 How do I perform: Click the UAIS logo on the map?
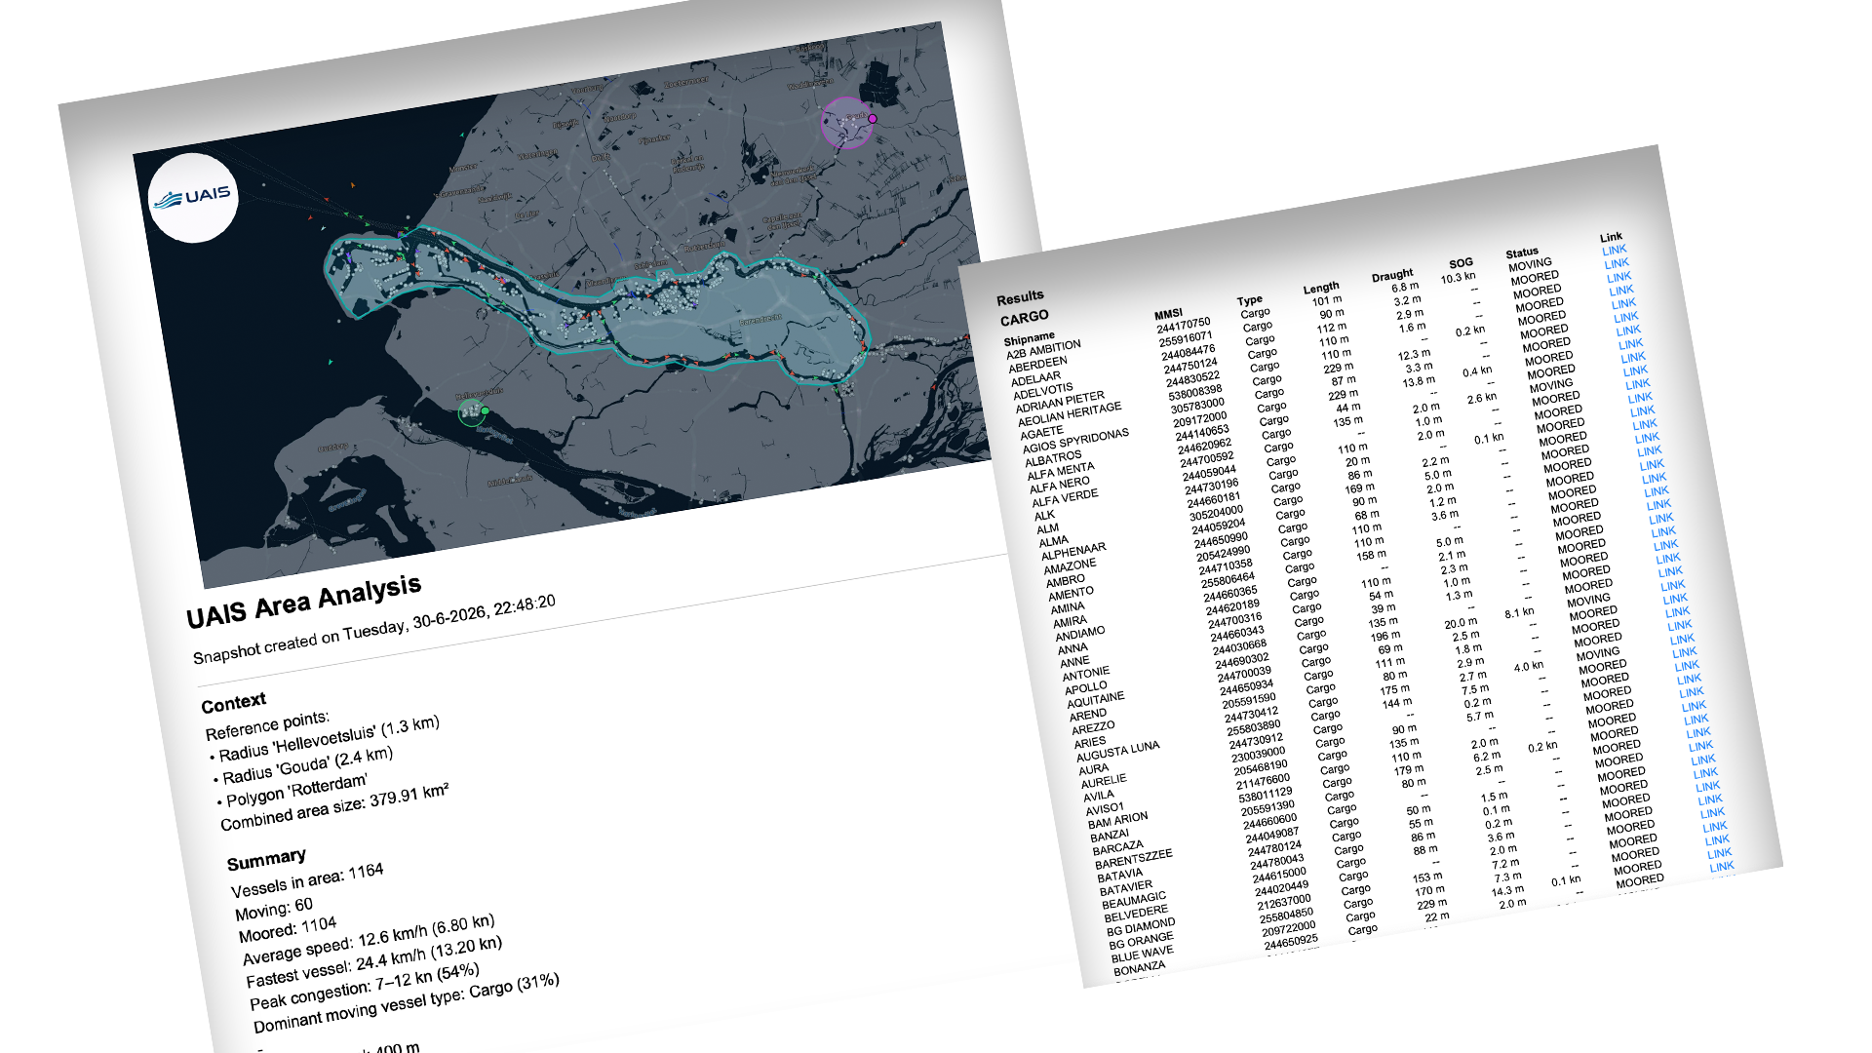pyautogui.click(x=193, y=198)
